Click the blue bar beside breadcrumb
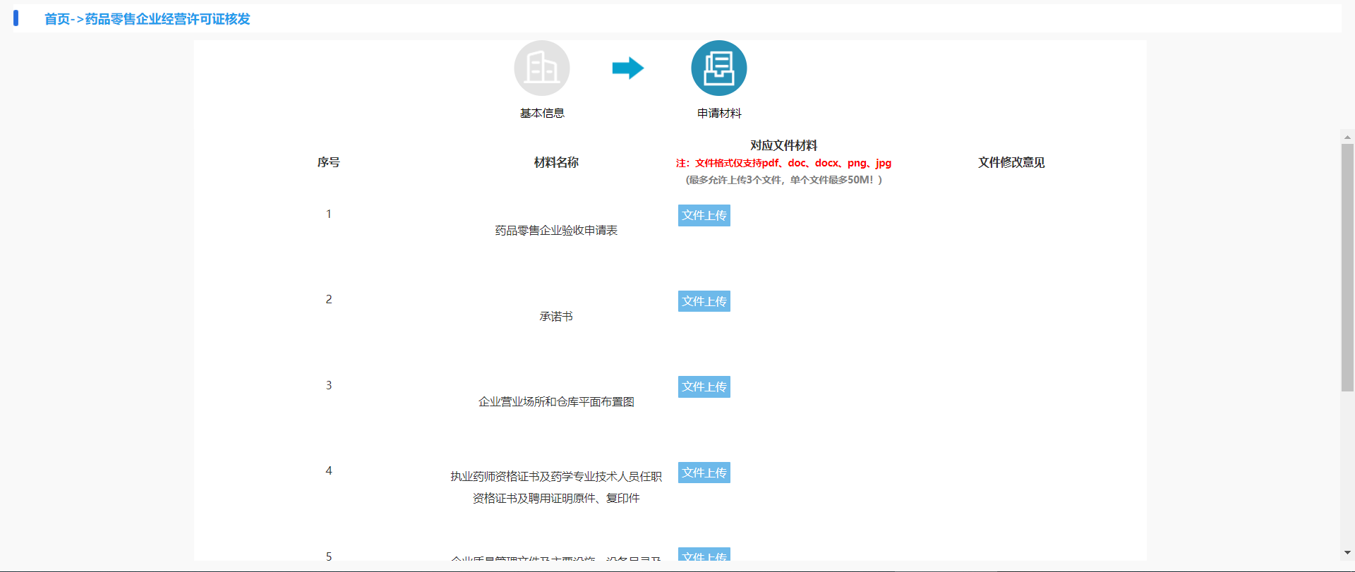Image resolution: width=1355 pixels, height=572 pixels. coord(16,18)
